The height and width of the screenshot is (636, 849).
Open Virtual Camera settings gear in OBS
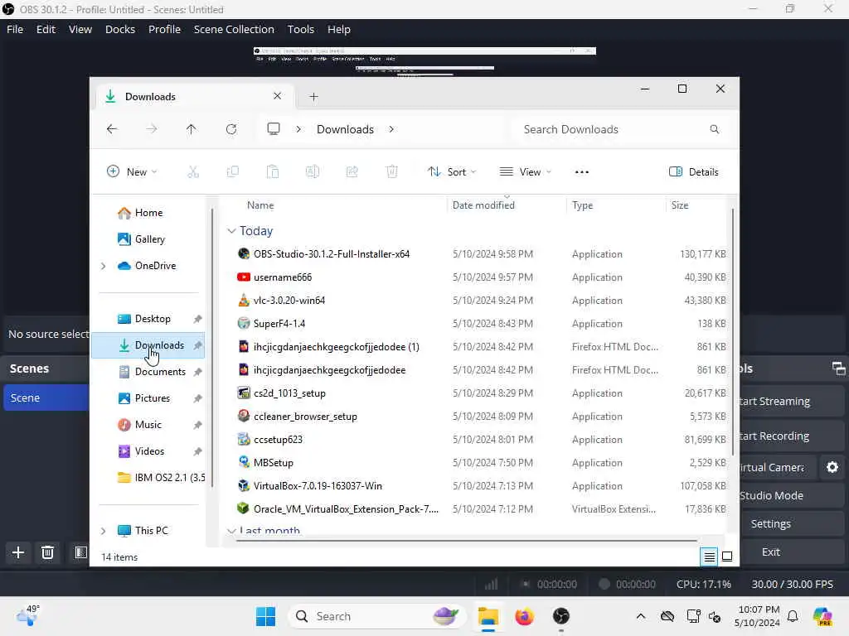click(832, 467)
